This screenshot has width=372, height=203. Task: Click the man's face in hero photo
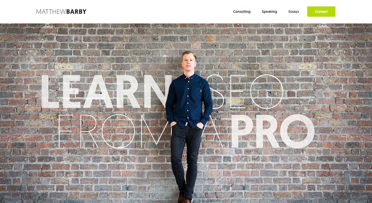pos(189,62)
